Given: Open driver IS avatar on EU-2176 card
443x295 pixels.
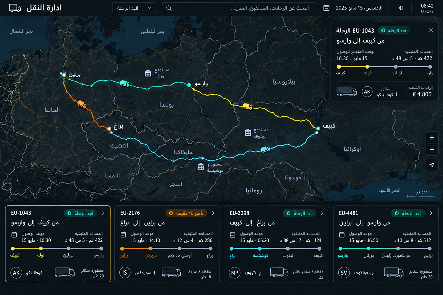Looking at the screenshot, I should click(x=125, y=273).
